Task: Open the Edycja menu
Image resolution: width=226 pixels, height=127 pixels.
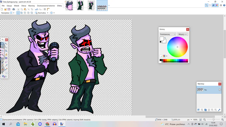Action: pyautogui.click(x=9, y=6)
